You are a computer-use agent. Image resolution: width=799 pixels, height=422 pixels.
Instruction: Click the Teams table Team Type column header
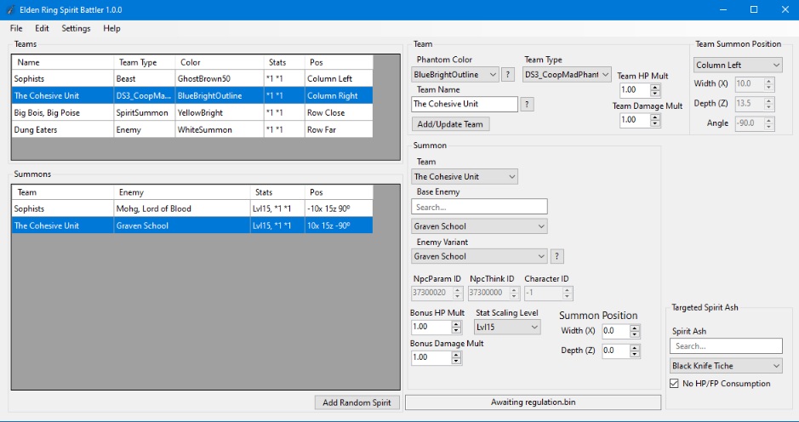[x=144, y=62]
